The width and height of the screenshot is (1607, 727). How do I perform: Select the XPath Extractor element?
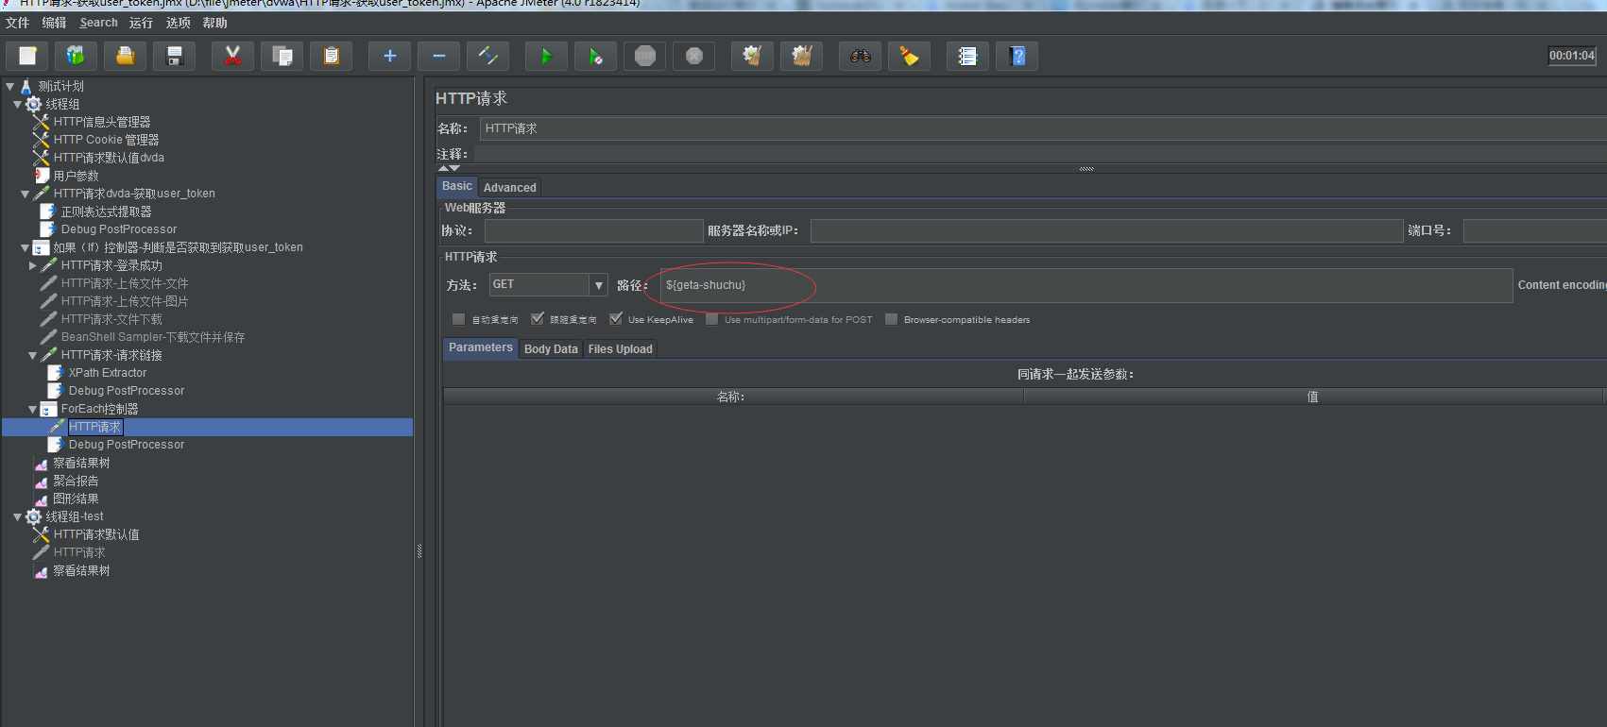point(107,373)
